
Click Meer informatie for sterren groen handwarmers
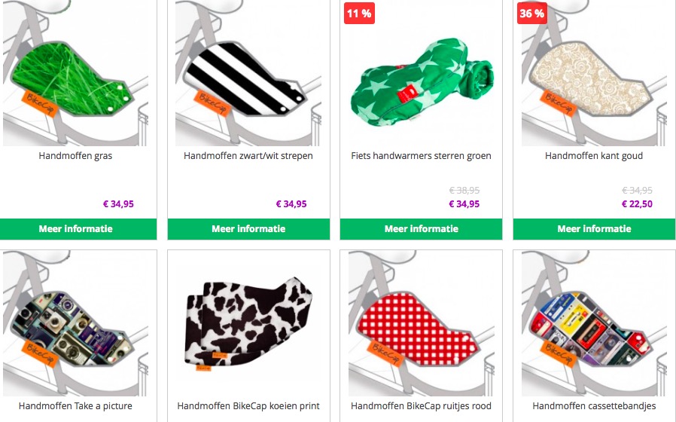point(422,228)
